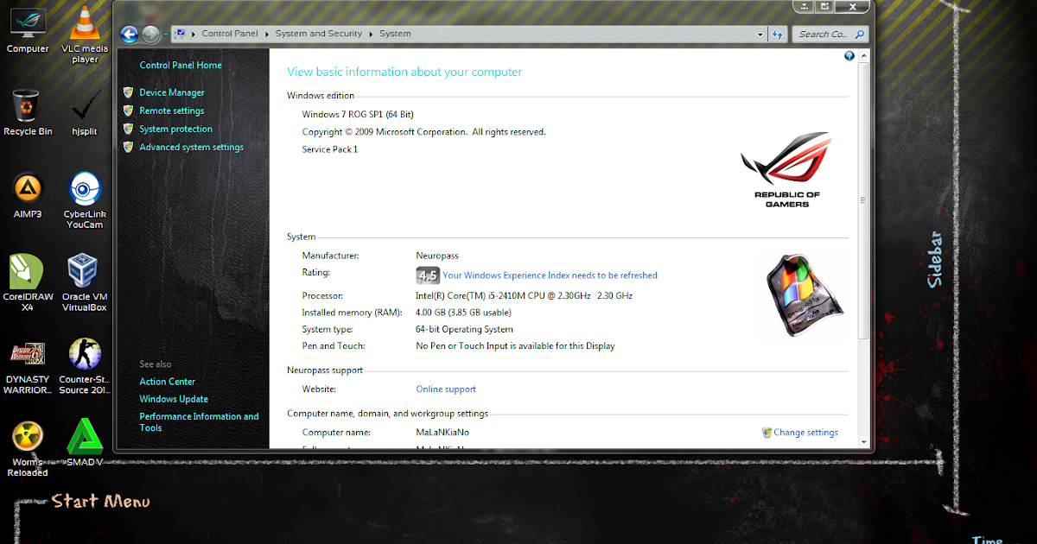The width and height of the screenshot is (1037, 544).
Task: Open Action Center link
Action: pos(167,382)
